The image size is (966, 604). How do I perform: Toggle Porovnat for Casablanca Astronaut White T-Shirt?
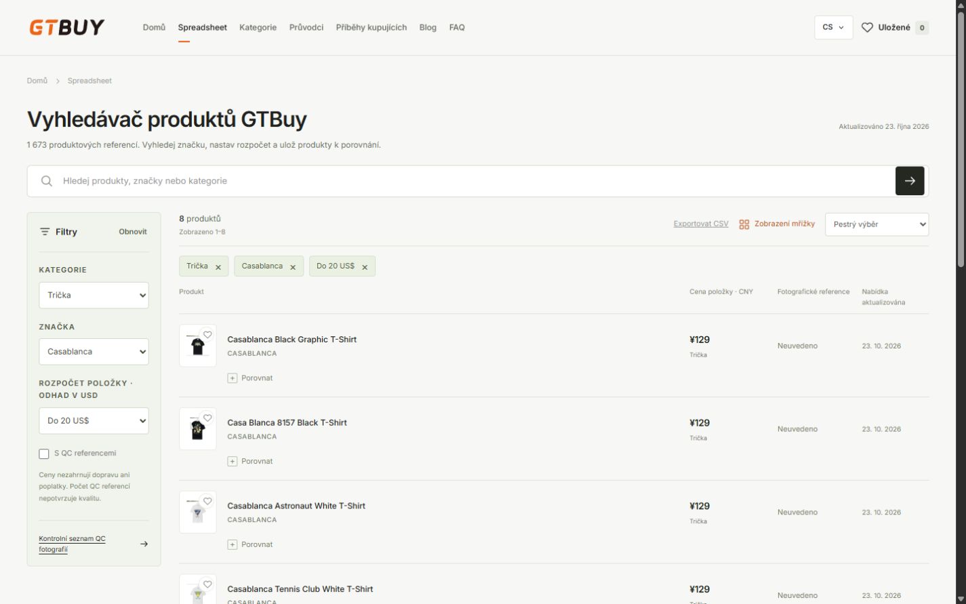(250, 544)
